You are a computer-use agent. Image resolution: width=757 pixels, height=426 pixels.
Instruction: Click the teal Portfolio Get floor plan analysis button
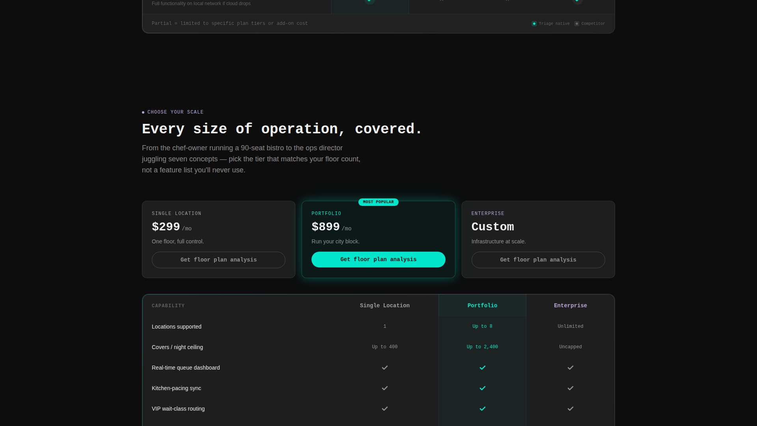coord(378,260)
